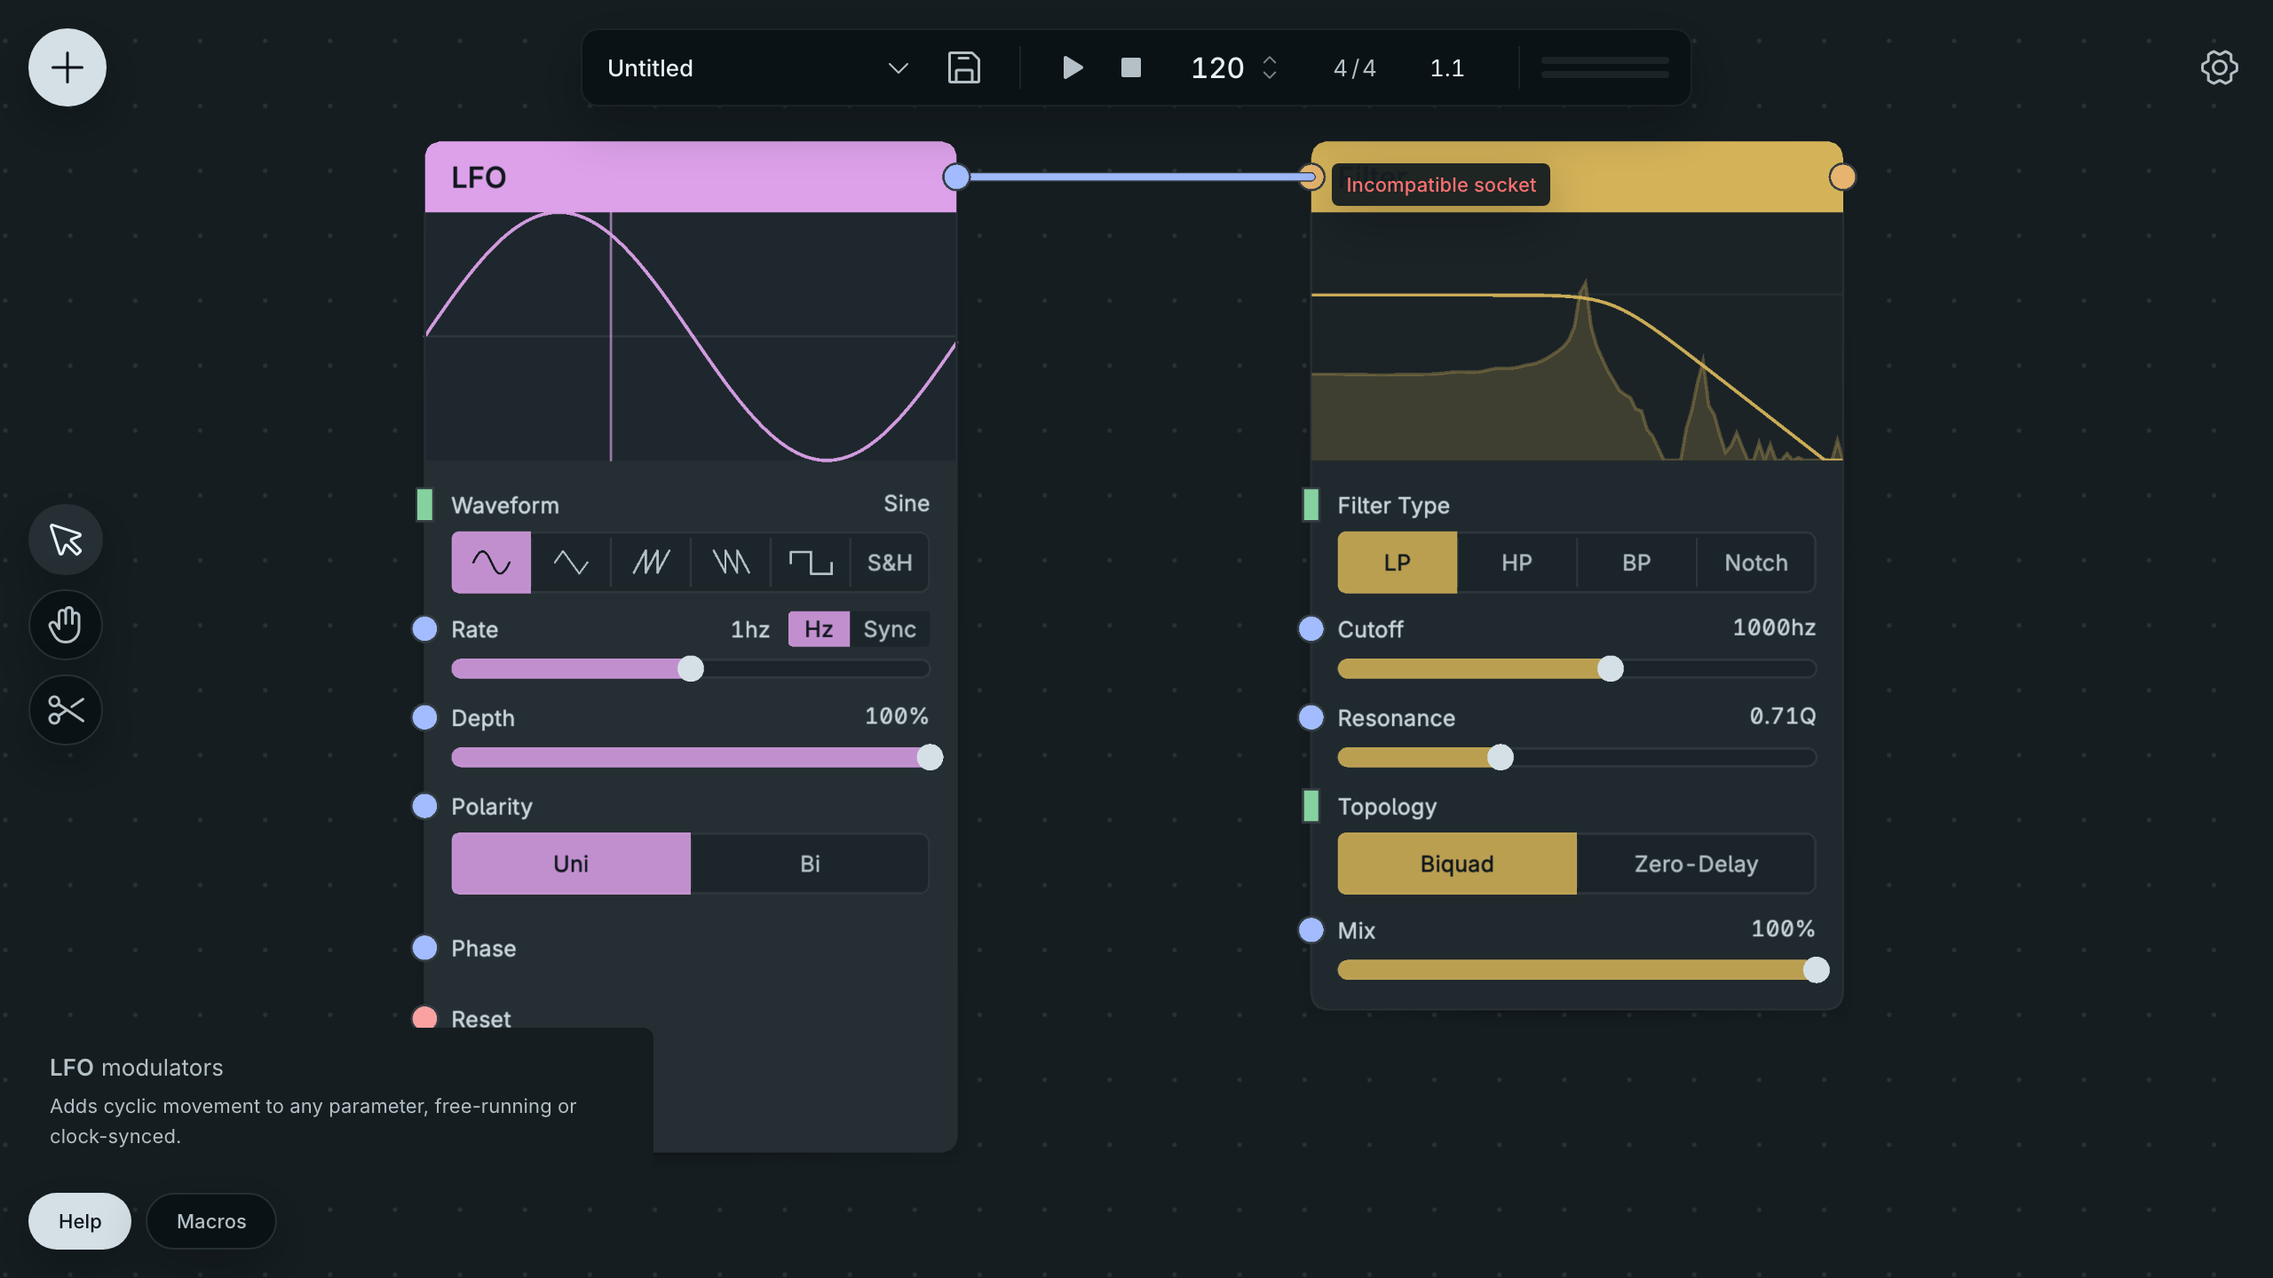Click the Depth slider handle
Image resolution: width=2273 pixels, height=1278 pixels.
930,757
